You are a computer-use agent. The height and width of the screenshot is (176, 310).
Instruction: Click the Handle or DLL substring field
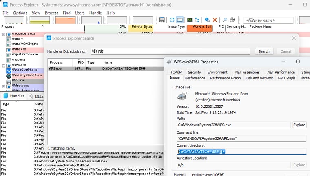pos(170,52)
